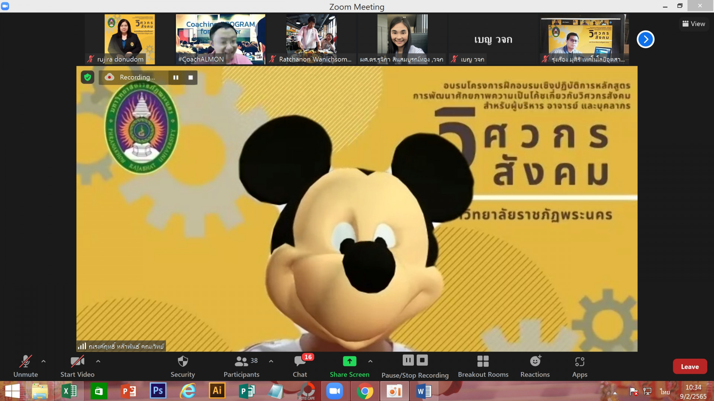Open Publisher from the taskbar
Screen dimensions: 714x401
click(x=247, y=391)
